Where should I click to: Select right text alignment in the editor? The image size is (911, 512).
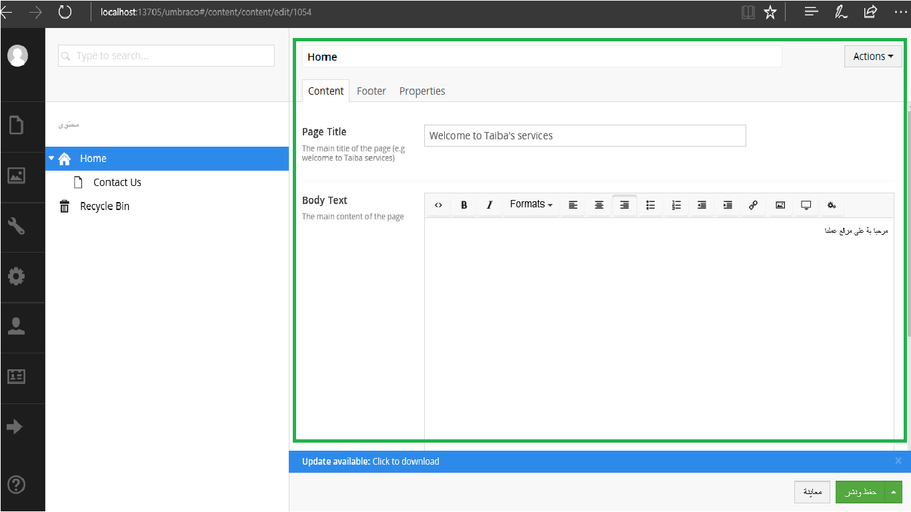624,205
